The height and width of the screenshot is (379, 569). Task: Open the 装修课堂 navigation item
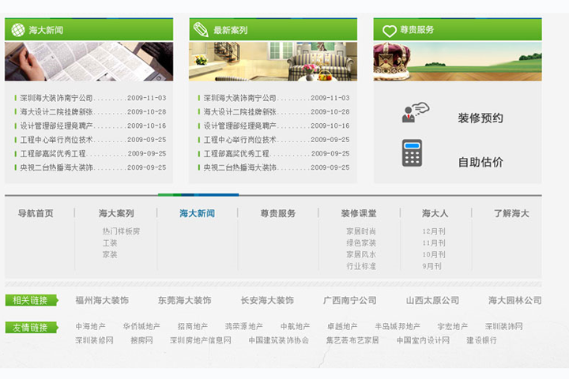coord(359,213)
